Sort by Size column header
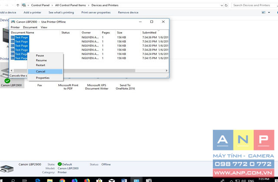The image size is (278, 182). (x=128, y=32)
